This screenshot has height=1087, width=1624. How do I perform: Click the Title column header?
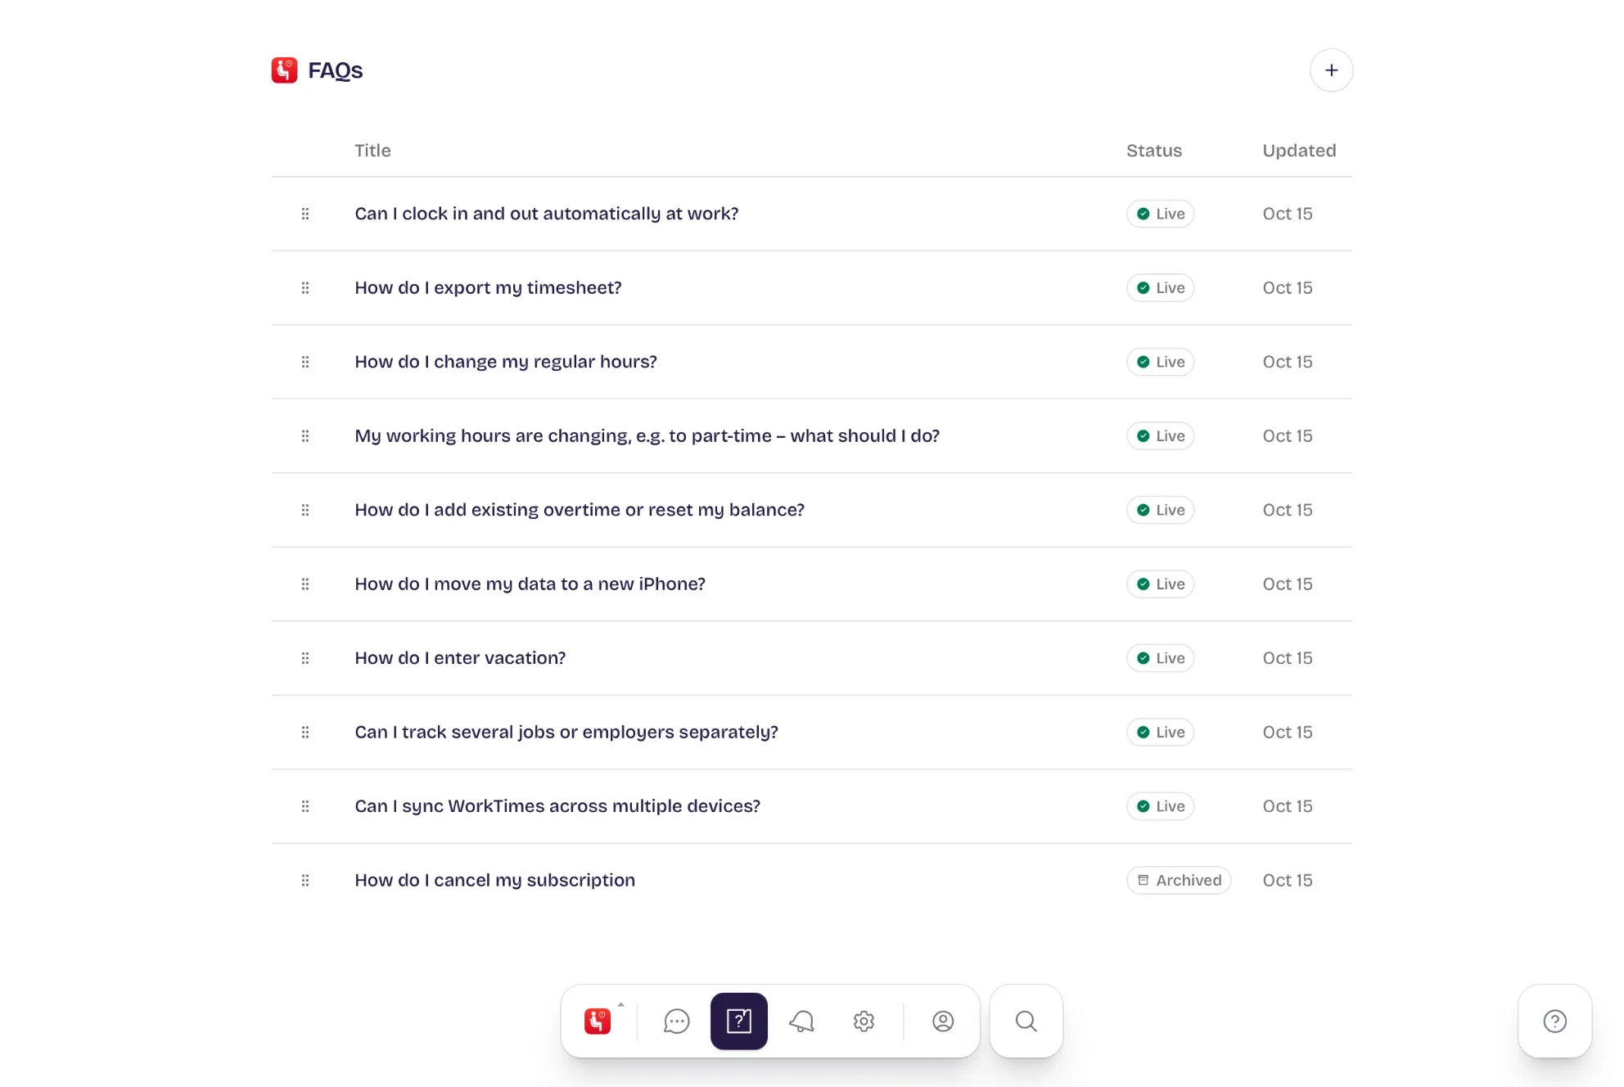pyautogui.click(x=372, y=151)
